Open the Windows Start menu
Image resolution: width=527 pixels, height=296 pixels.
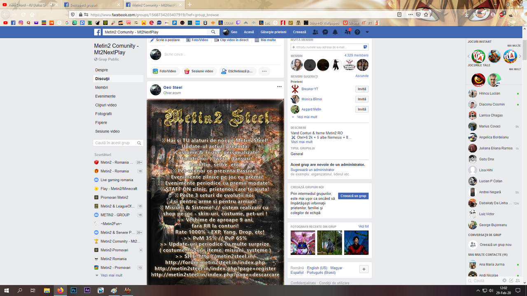point(7,290)
